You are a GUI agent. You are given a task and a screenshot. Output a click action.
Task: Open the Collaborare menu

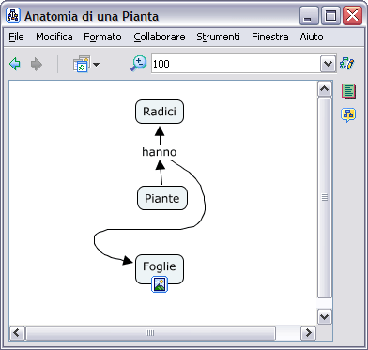pos(160,37)
